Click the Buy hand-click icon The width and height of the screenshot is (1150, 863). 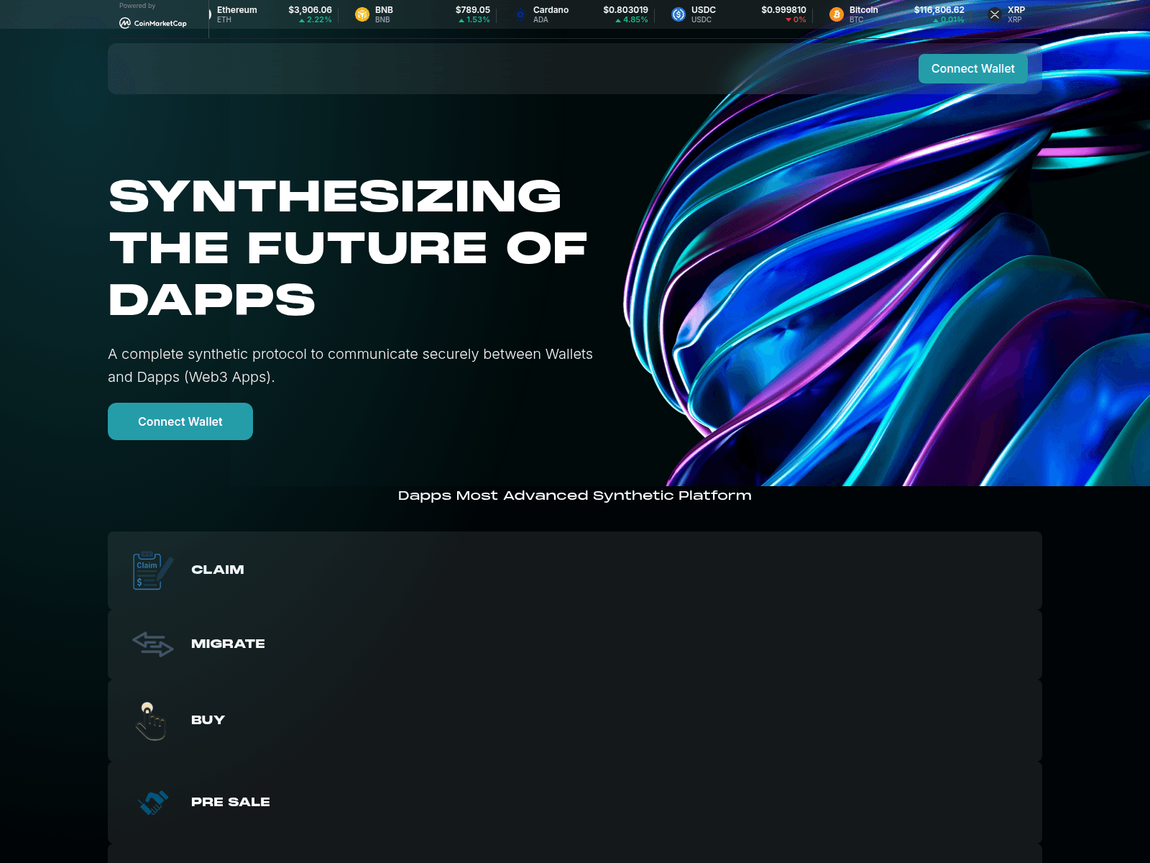pyautogui.click(x=152, y=720)
